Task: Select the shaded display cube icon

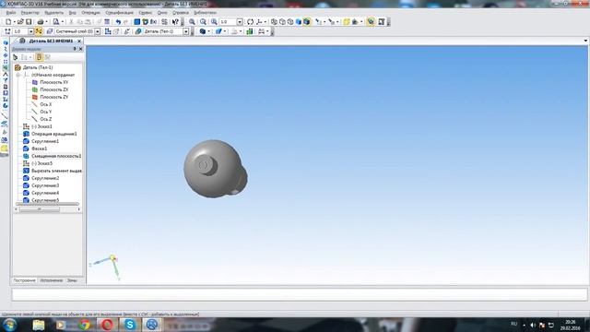Action: pyautogui.click(x=299, y=22)
